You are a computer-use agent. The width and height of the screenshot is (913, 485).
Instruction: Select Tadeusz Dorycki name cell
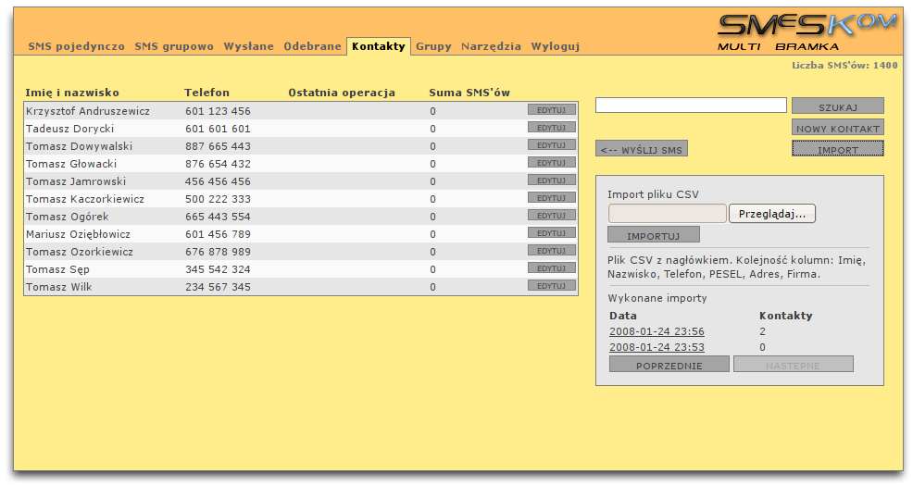coord(69,129)
